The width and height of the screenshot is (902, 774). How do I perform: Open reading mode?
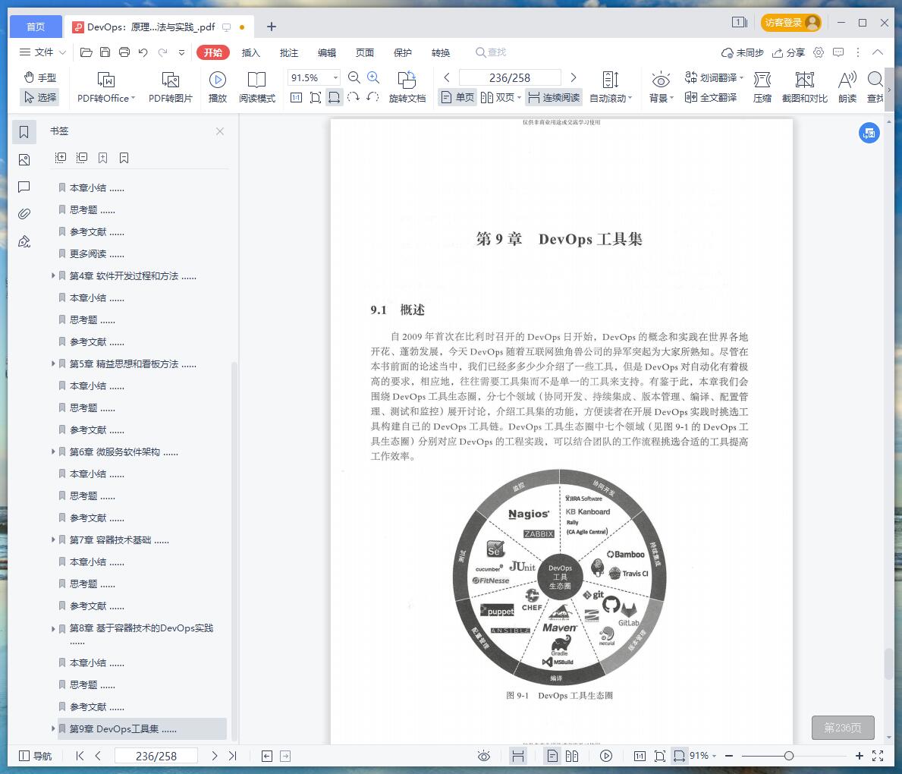pyautogui.click(x=256, y=87)
